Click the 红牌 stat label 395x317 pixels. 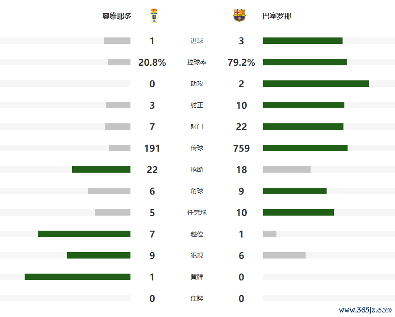coord(197,298)
